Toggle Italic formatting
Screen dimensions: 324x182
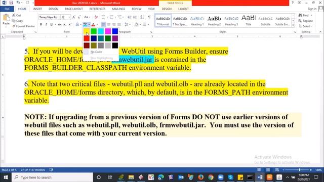tap(46, 25)
